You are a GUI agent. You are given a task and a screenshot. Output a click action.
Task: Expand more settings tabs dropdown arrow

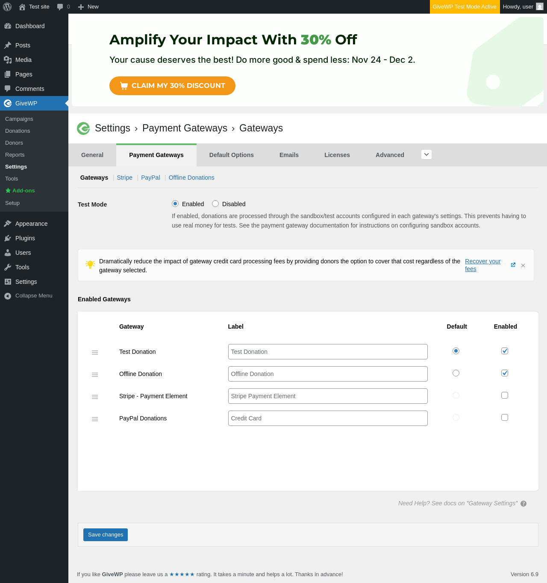coord(426,154)
